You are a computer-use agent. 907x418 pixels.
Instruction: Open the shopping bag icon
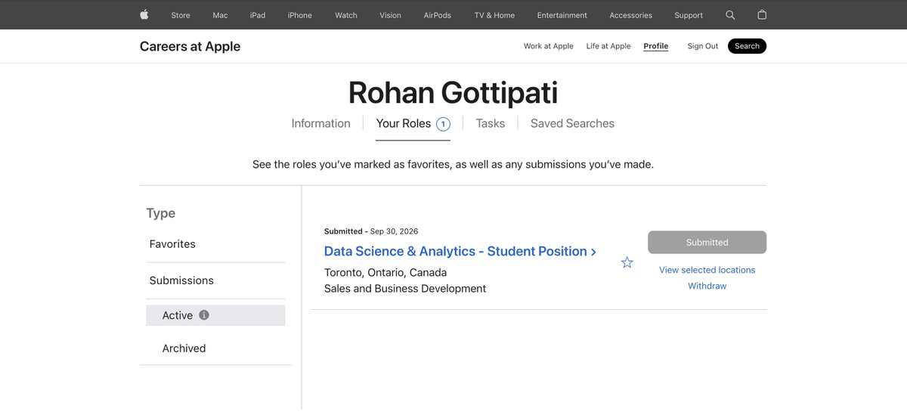[x=762, y=15]
